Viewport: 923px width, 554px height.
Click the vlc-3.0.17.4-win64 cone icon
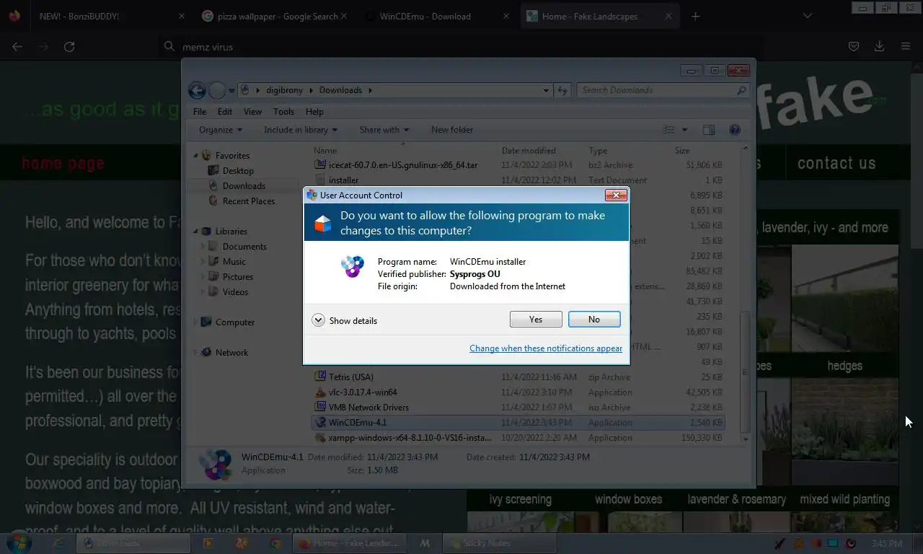[321, 392]
